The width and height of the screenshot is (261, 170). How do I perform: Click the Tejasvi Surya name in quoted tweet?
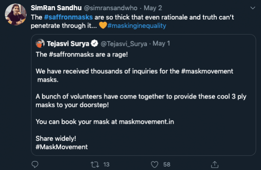[68, 43]
